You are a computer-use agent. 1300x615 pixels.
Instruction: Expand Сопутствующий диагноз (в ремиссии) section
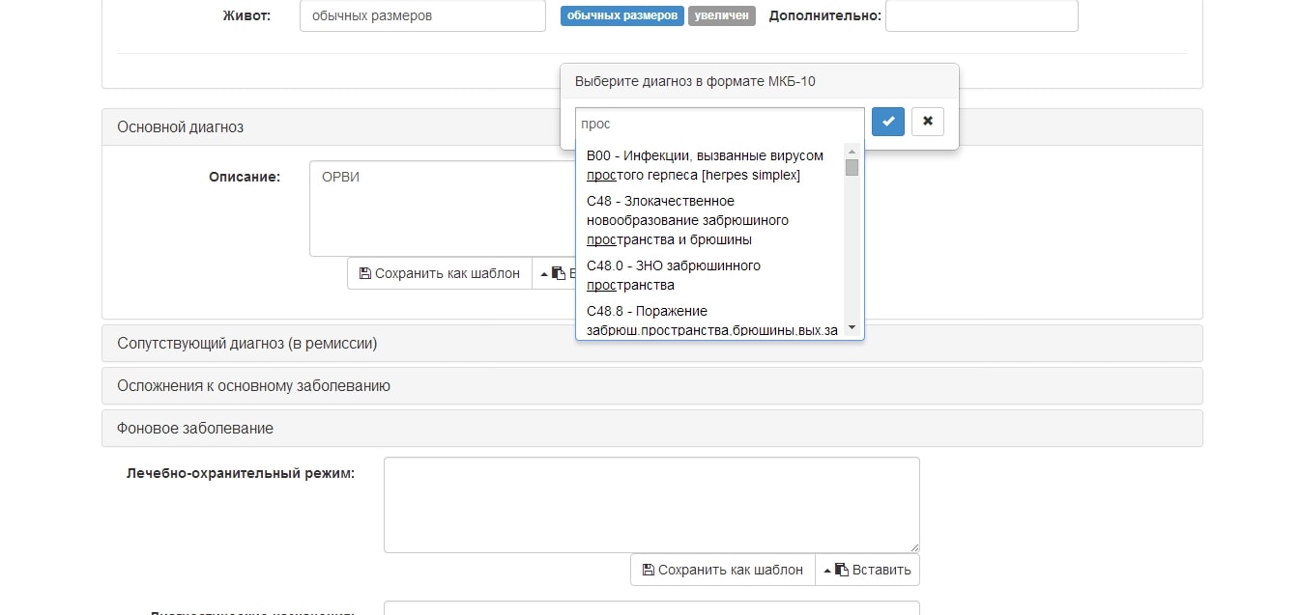click(652, 343)
